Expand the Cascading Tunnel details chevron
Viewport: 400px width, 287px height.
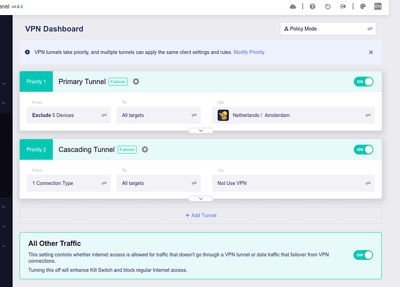201,199
